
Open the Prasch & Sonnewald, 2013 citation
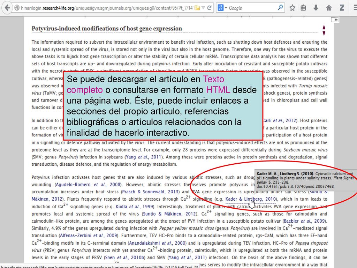(151, 192)
